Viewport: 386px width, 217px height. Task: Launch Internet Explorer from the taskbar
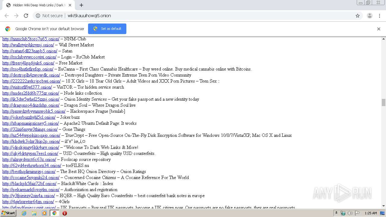[x=24, y=213]
